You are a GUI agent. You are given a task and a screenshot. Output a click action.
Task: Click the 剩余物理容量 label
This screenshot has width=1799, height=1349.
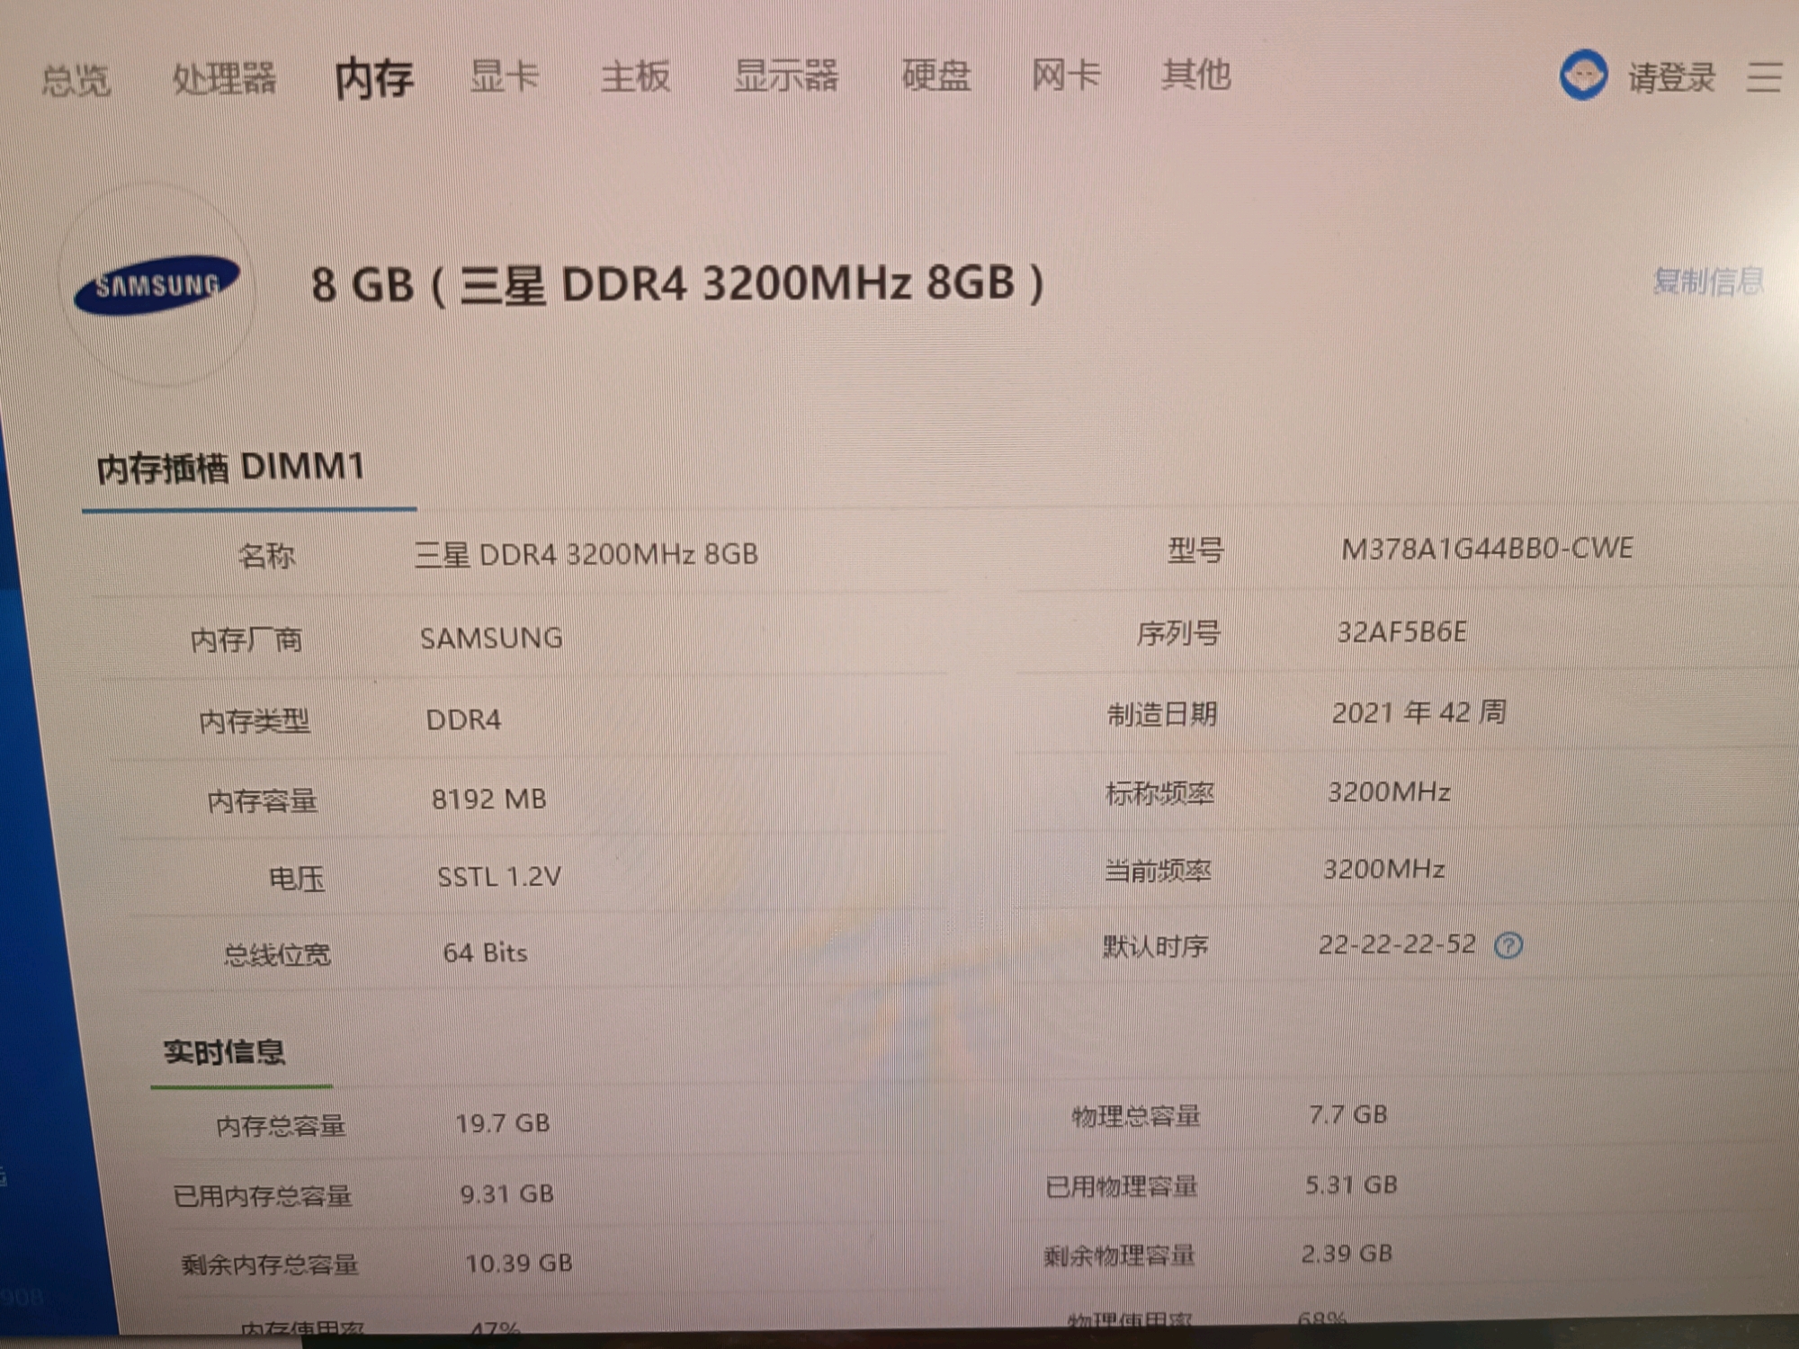tap(1119, 1255)
